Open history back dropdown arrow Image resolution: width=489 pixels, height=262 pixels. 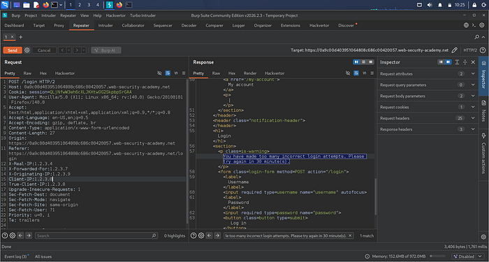pyautogui.click(x=68, y=50)
